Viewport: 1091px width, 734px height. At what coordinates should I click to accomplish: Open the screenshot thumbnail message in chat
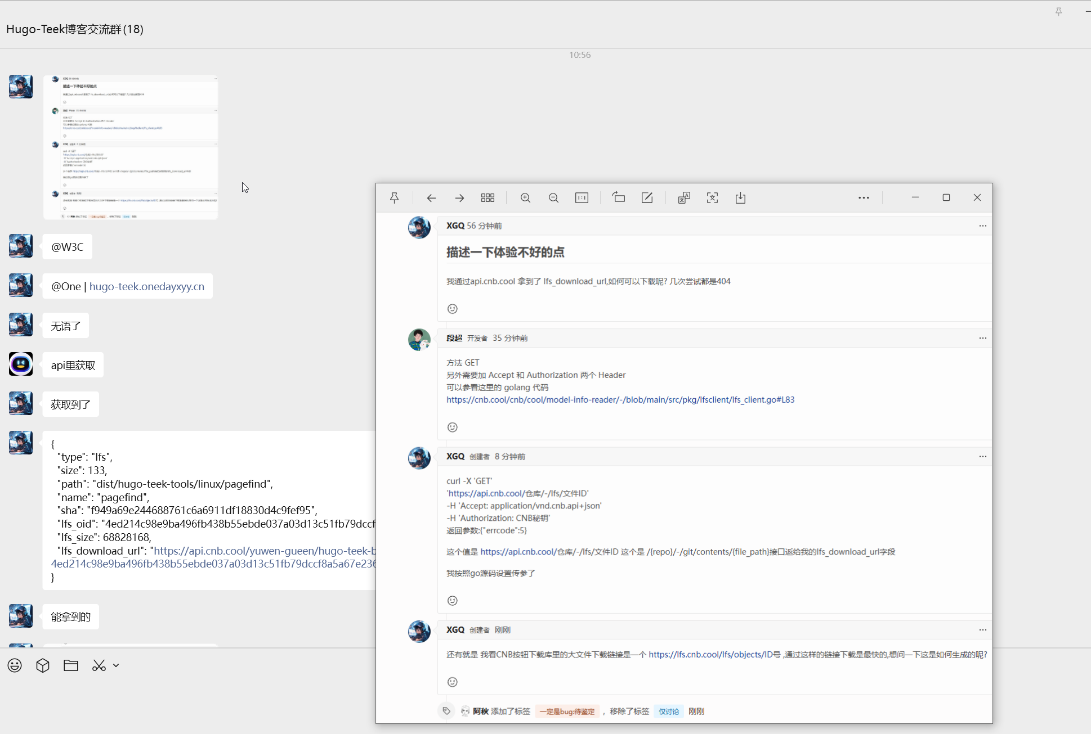click(x=131, y=147)
